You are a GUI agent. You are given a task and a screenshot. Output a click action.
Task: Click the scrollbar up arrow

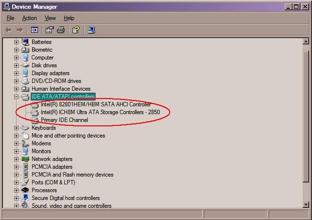[x=306, y=41]
